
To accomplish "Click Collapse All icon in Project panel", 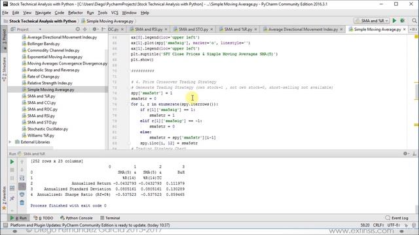I will coord(85,29).
